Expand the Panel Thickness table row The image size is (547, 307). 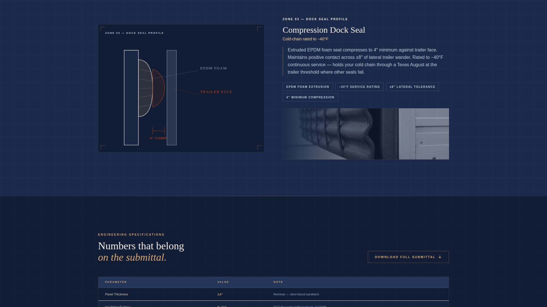[116, 294]
